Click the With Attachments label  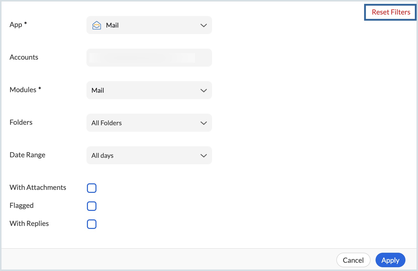pos(38,187)
